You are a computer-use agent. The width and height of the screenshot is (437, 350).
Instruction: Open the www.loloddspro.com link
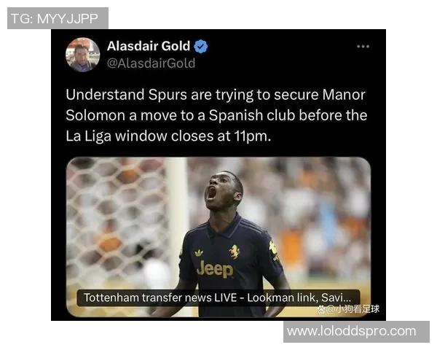(352, 331)
